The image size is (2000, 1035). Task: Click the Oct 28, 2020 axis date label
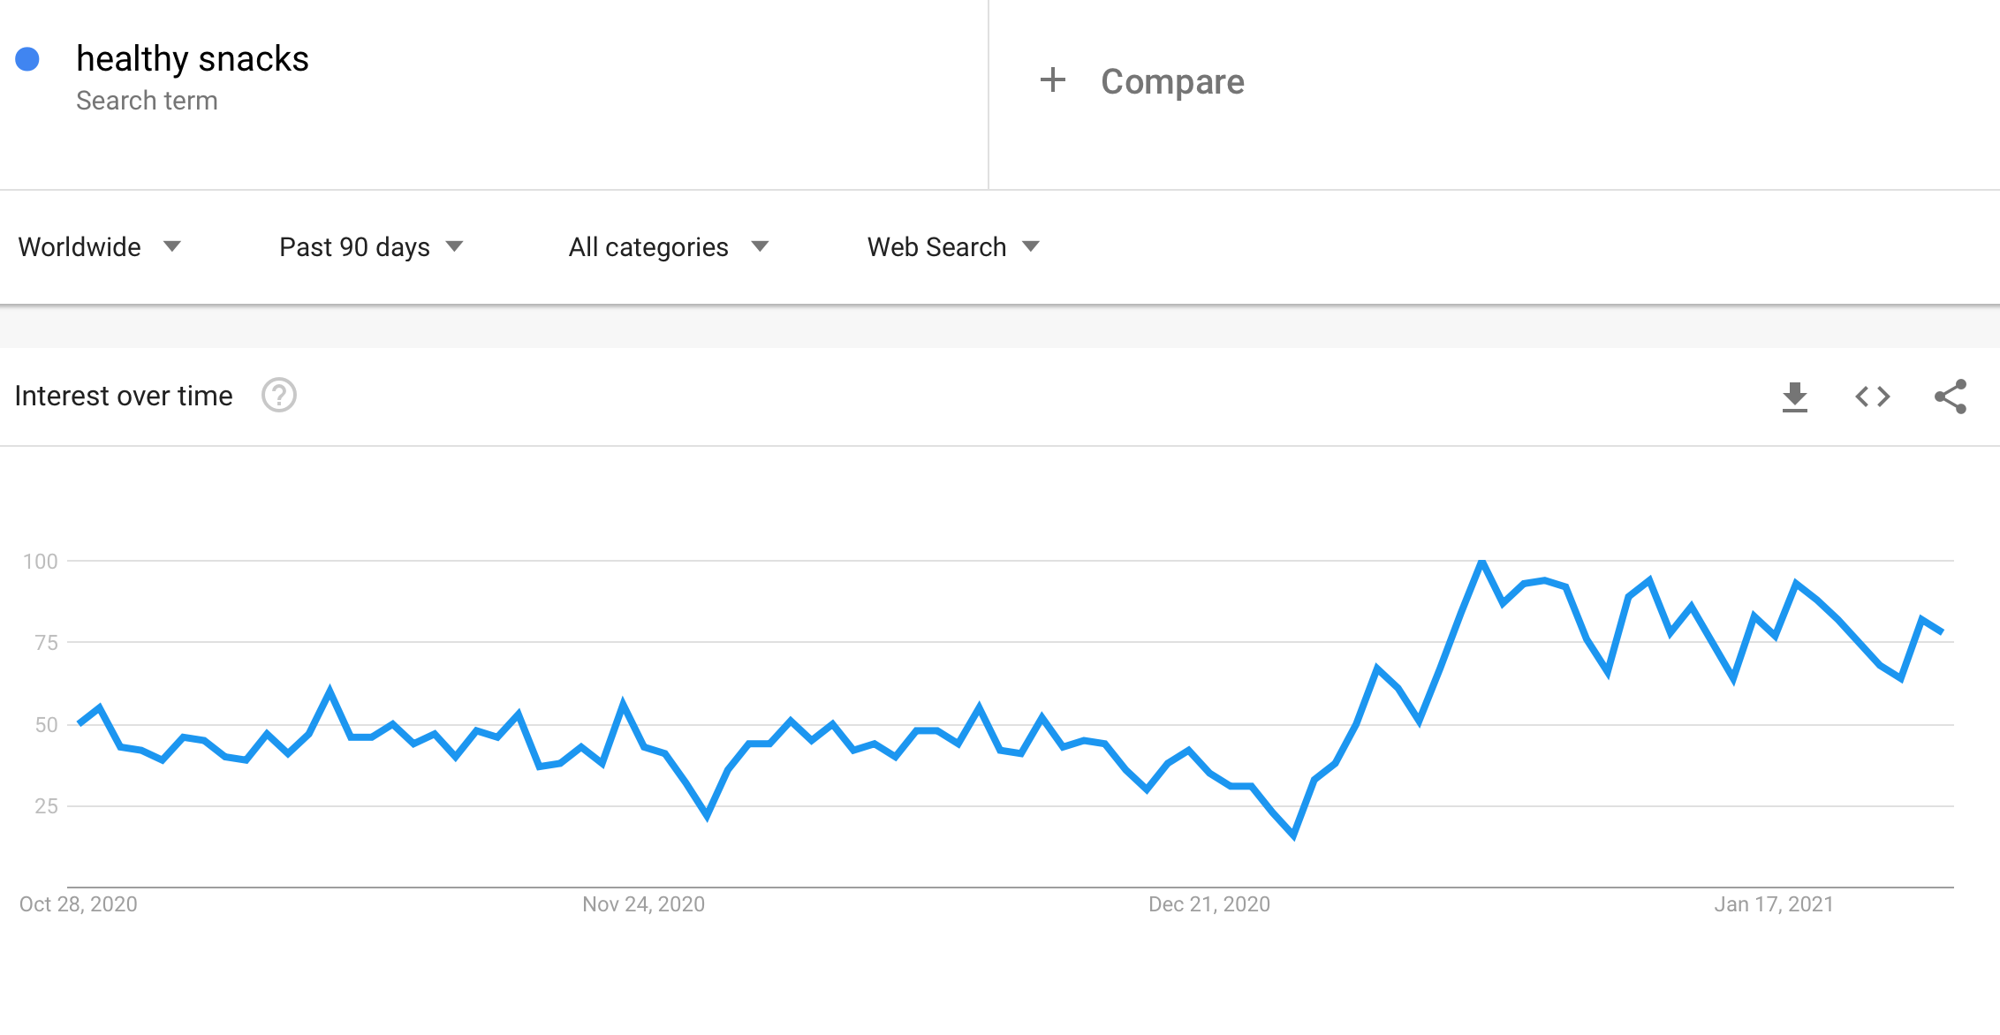click(78, 904)
